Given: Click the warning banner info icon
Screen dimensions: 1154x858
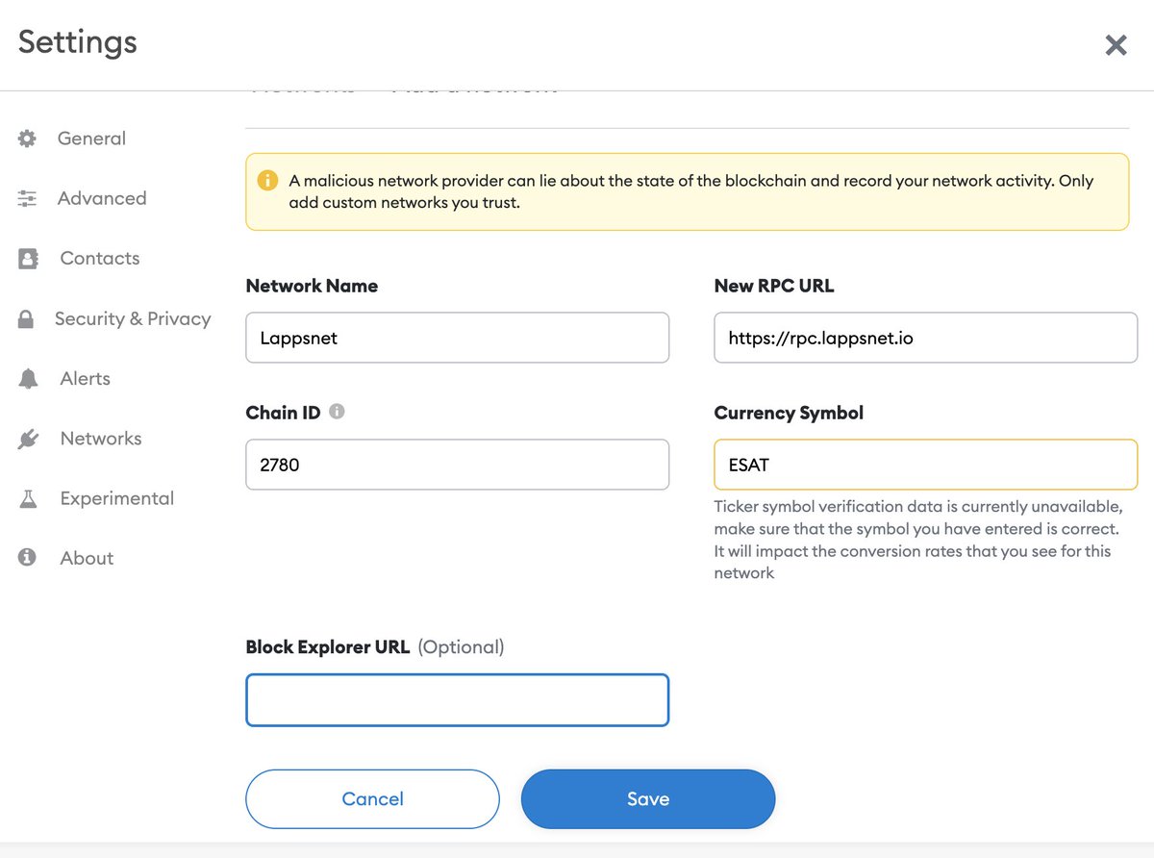Looking at the screenshot, I should 267,181.
